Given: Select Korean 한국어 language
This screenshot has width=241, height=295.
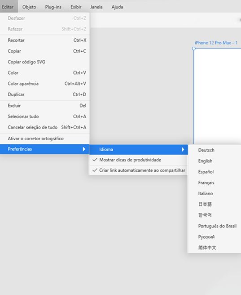Looking at the screenshot, I should [x=215, y=215].
